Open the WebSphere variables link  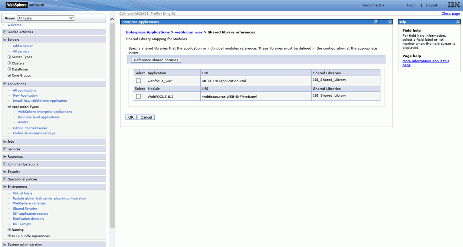tap(29, 203)
